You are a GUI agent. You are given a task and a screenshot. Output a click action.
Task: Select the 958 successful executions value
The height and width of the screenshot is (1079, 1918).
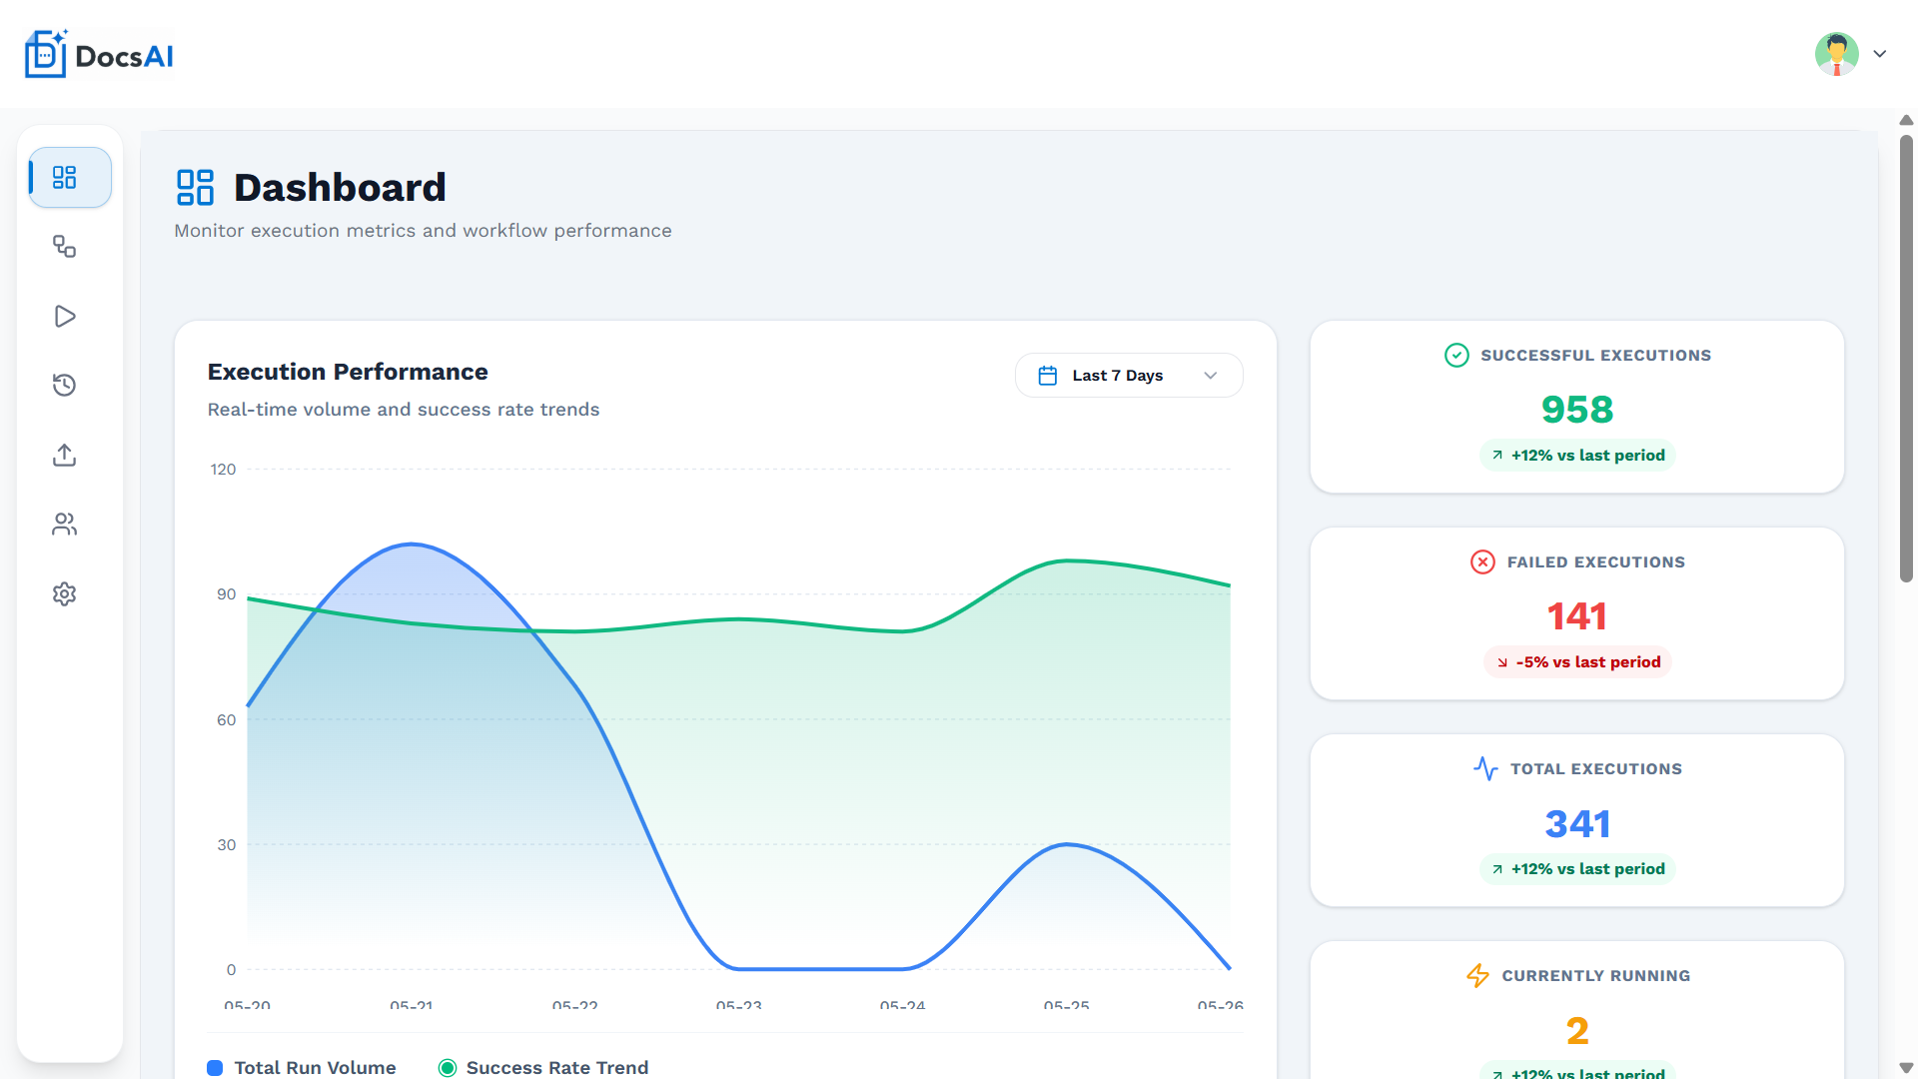point(1577,410)
